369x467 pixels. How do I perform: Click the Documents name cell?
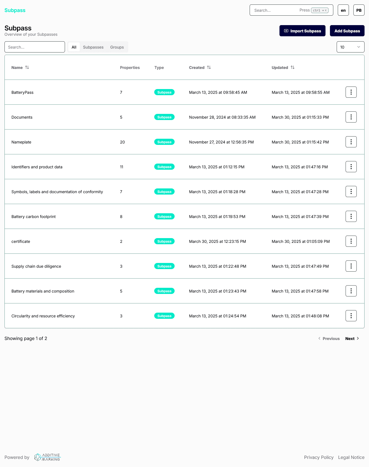point(22,117)
